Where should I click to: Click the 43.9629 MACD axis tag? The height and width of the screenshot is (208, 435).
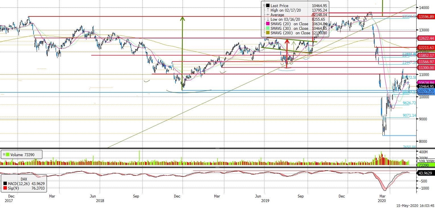point(425,173)
